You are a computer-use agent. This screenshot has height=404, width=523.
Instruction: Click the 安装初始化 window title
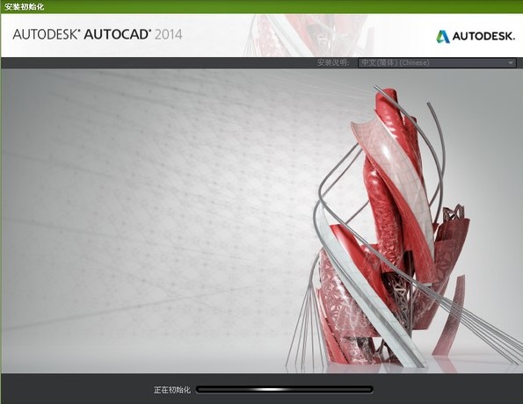24,7
